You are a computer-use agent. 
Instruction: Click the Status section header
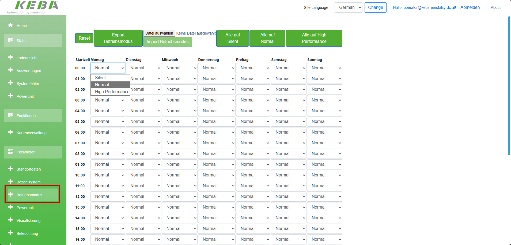click(33, 41)
